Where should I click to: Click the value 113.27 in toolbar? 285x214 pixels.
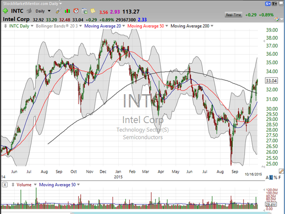131,12
